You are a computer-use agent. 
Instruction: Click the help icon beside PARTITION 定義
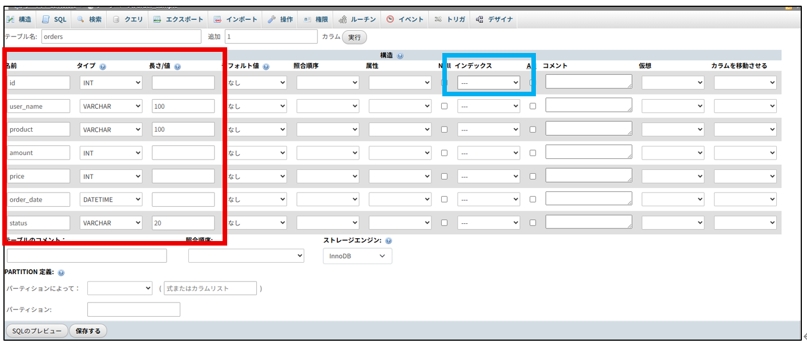coord(61,273)
